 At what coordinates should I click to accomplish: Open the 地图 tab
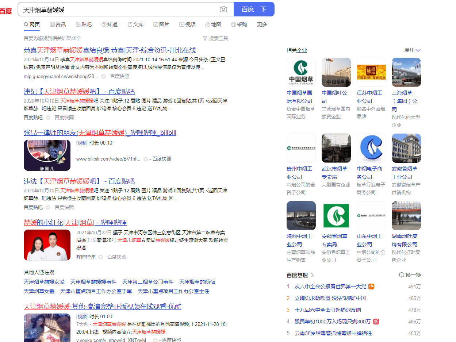point(213,24)
